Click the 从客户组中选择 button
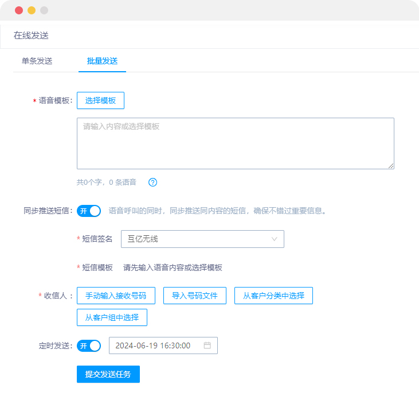 (112, 317)
